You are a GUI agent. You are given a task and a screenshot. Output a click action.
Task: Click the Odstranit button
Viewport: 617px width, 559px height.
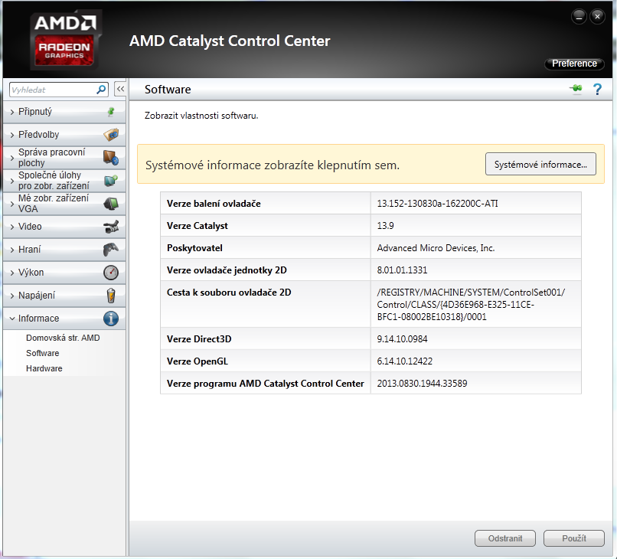505,538
